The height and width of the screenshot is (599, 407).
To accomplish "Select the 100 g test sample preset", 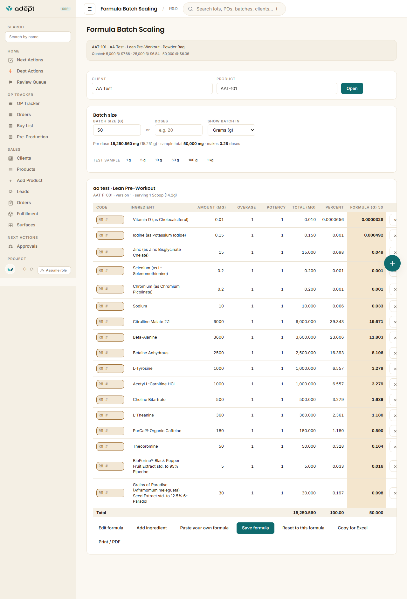I will click(x=193, y=160).
